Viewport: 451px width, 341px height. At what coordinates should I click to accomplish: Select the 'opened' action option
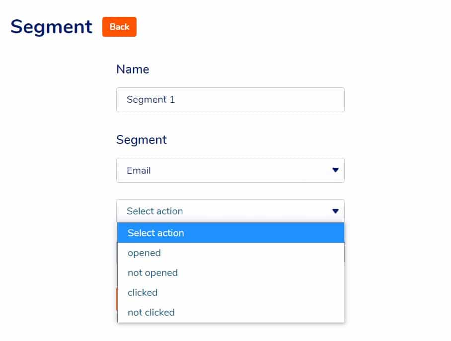pos(230,253)
